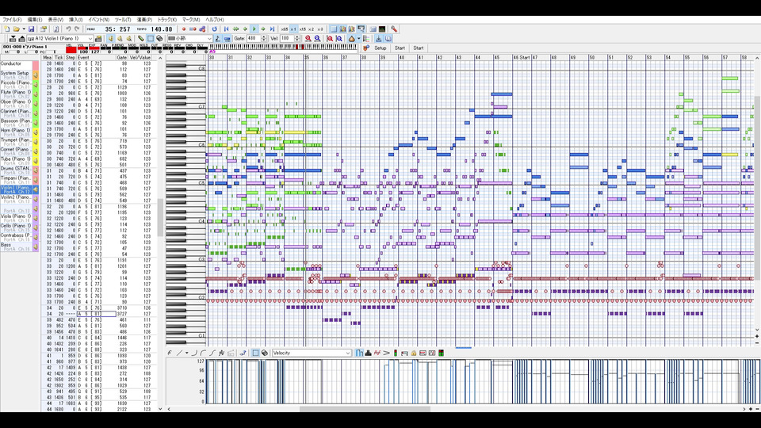
Task: Select the Conductor track
Action: point(16,66)
